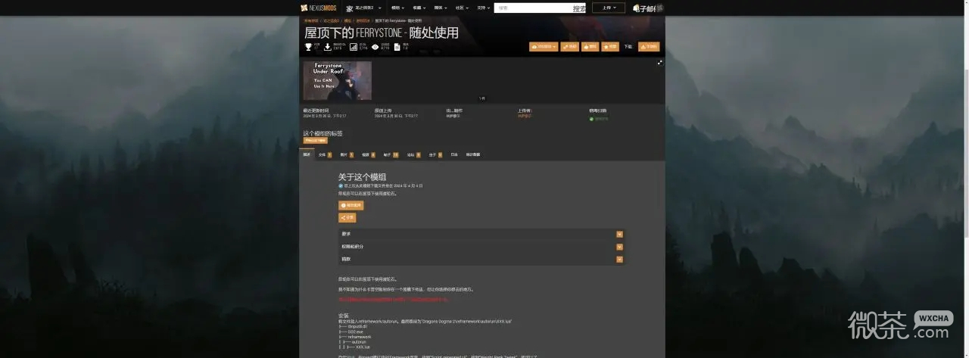Screen dimensions: 969x358
Task: Click the total downloads bar chart icon
Action: tap(353, 46)
